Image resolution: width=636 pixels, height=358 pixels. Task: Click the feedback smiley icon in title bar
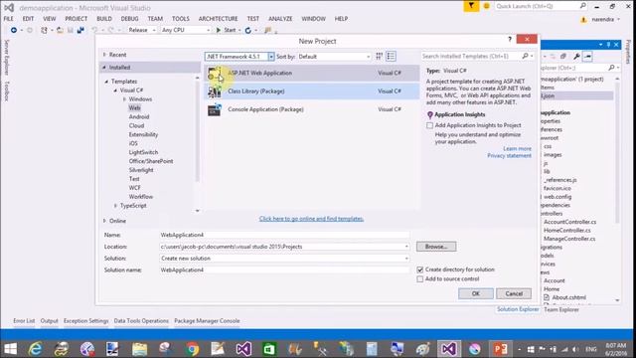click(486, 6)
